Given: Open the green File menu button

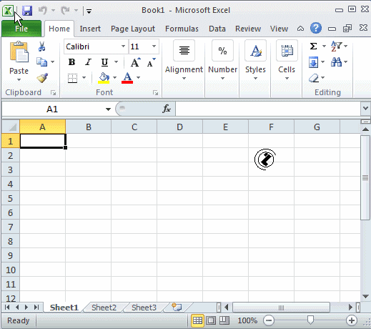Looking at the screenshot, I should [21, 29].
